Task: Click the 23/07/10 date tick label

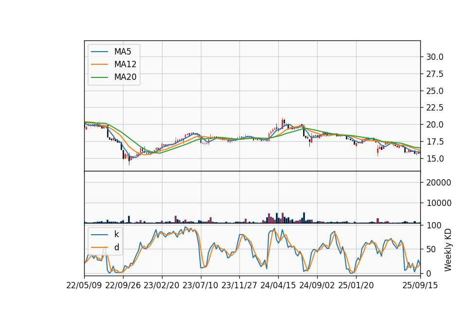Action: pyautogui.click(x=200, y=285)
